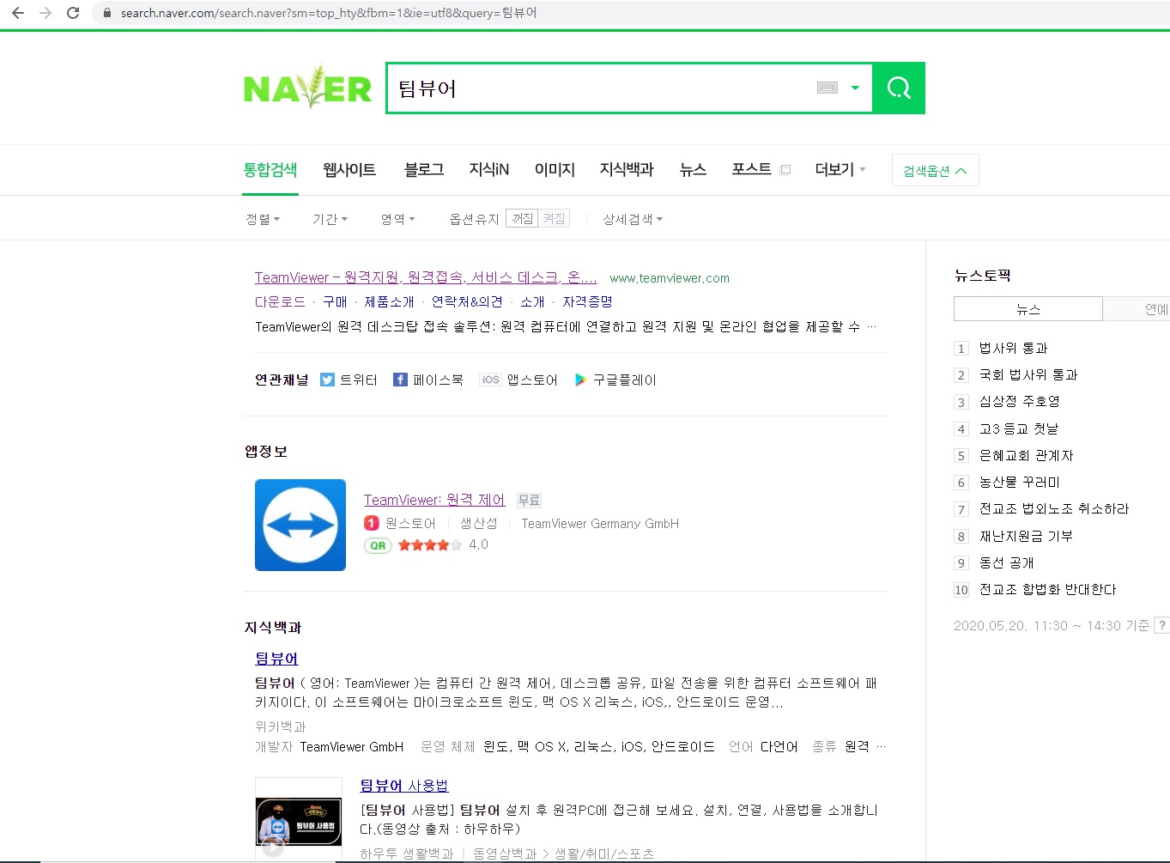Screen dimensions: 1170x863
Task: Open news topic 동선 공개
Action: click(1007, 562)
